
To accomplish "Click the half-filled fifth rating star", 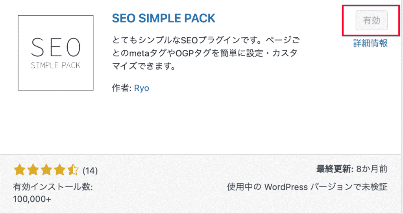I will point(73,170).
